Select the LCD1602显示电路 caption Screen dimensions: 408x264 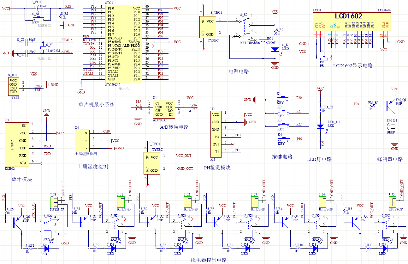click(353, 65)
